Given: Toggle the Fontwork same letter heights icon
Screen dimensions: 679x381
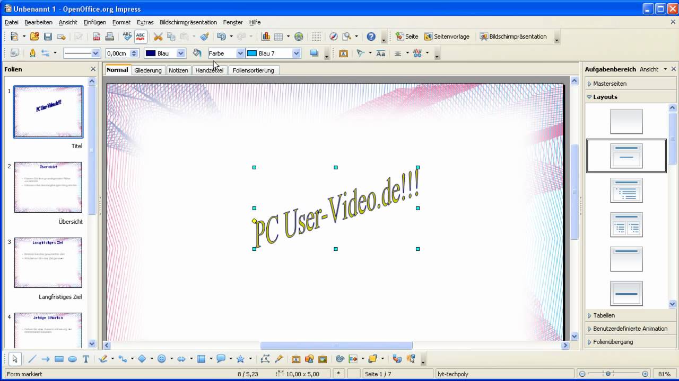Looking at the screenshot, I should [380, 53].
